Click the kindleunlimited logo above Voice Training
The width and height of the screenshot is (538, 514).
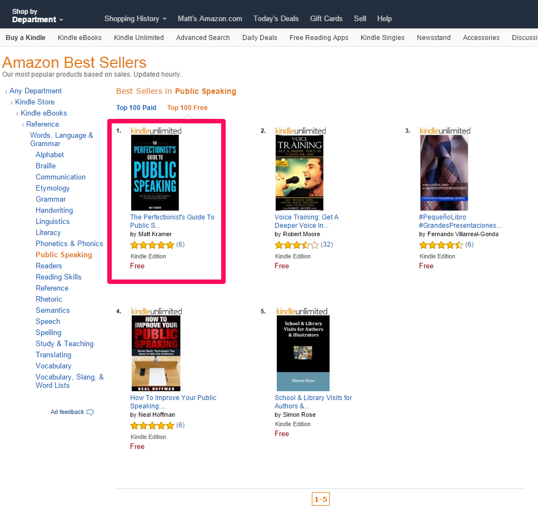(300, 131)
